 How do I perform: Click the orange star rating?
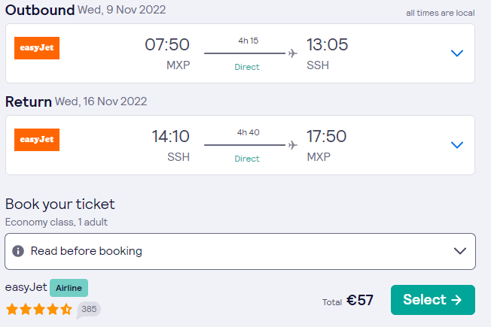click(39, 309)
